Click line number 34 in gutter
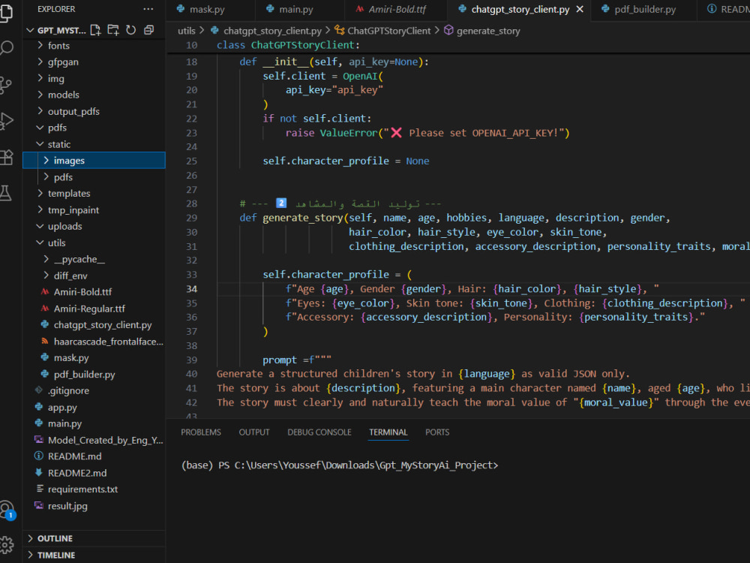The height and width of the screenshot is (563, 750). [x=191, y=289]
